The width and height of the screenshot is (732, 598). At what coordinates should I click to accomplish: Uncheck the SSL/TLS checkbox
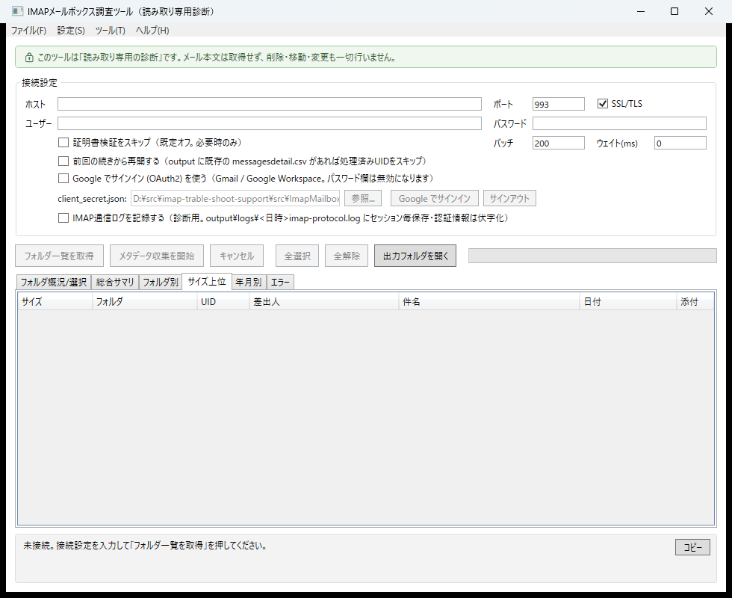[x=603, y=104]
